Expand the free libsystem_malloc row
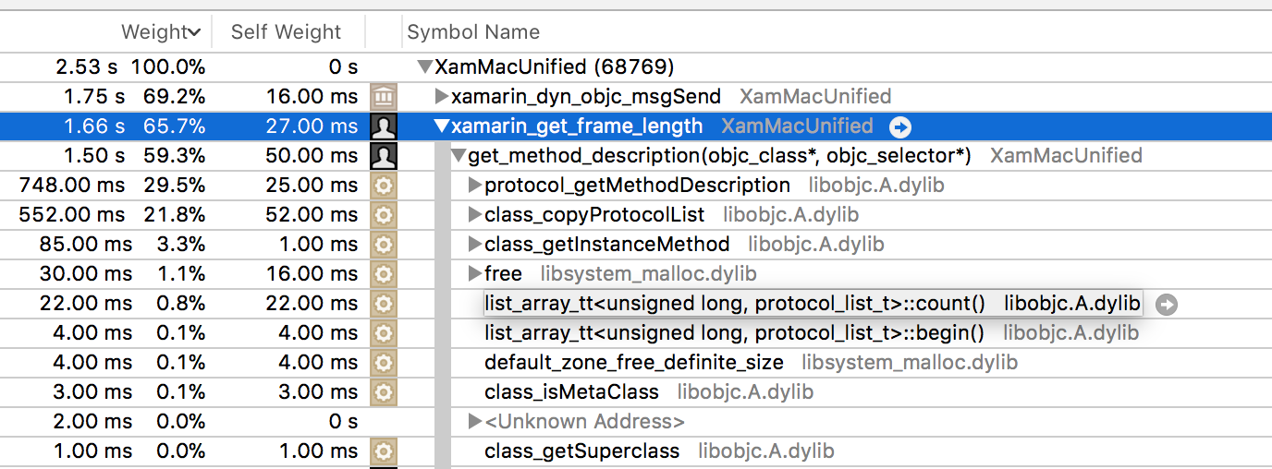This screenshot has height=469, width=1272. (475, 274)
